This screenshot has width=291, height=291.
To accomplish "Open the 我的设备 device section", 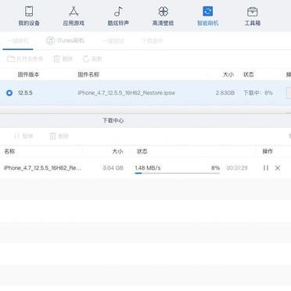I will (x=29, y=16).
